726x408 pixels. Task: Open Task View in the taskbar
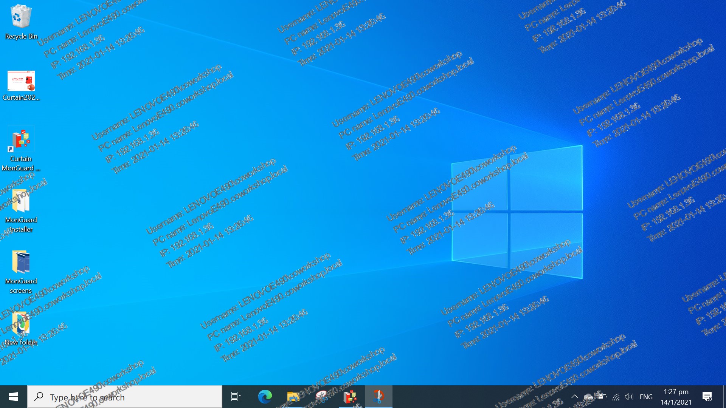(x=235, y=397)
